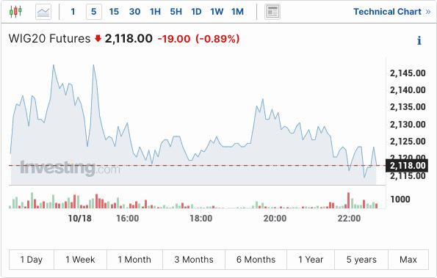Click the WIG20 Futures title
The width and height of the screenshot is (437, 278).
50,38
